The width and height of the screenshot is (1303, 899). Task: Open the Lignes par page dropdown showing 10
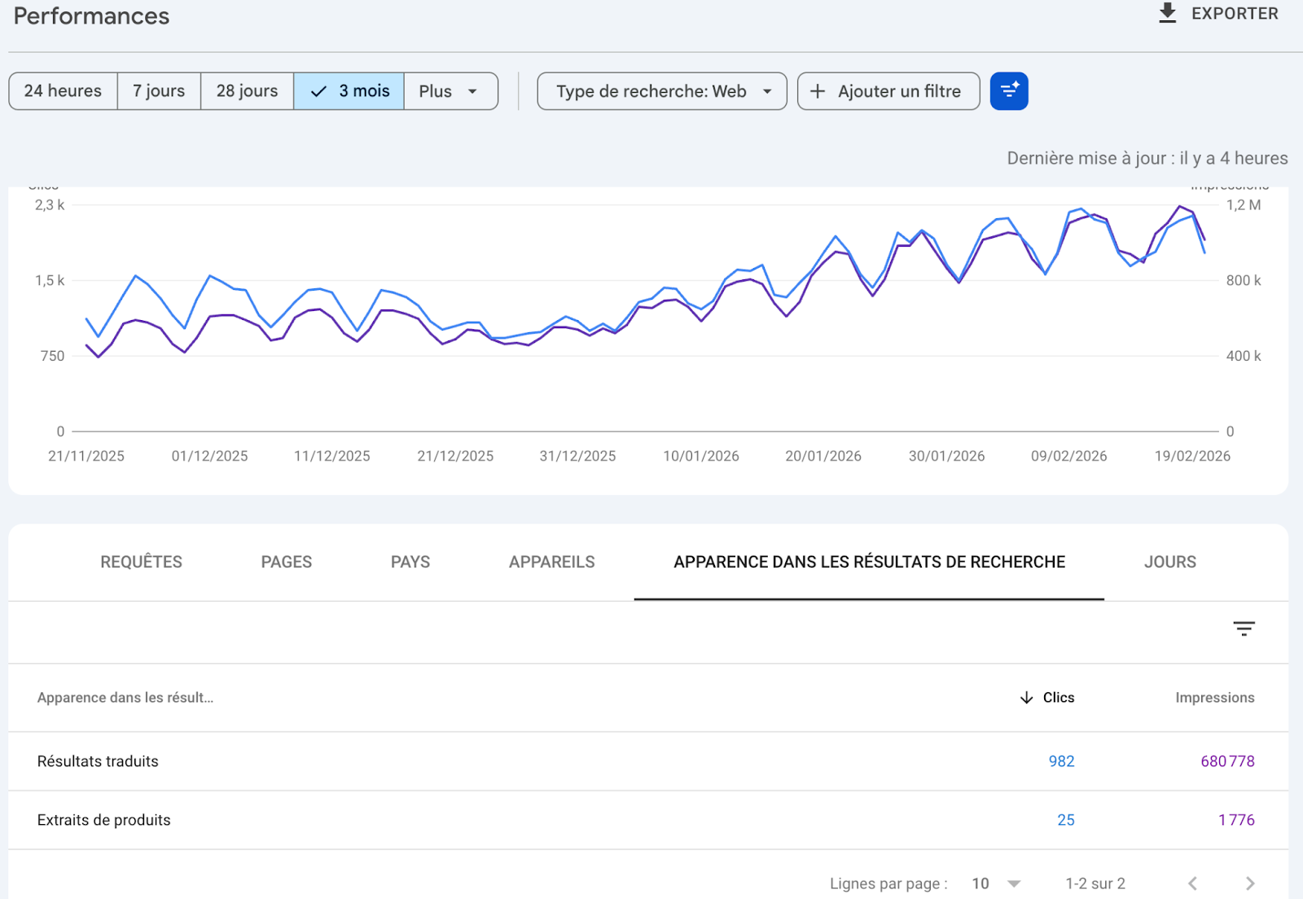pyautogui.click(x=994, y=883)
